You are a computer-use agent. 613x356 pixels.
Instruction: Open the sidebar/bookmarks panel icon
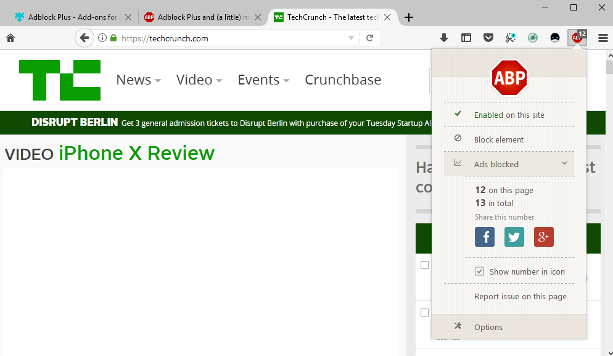[x=466, y=38]
